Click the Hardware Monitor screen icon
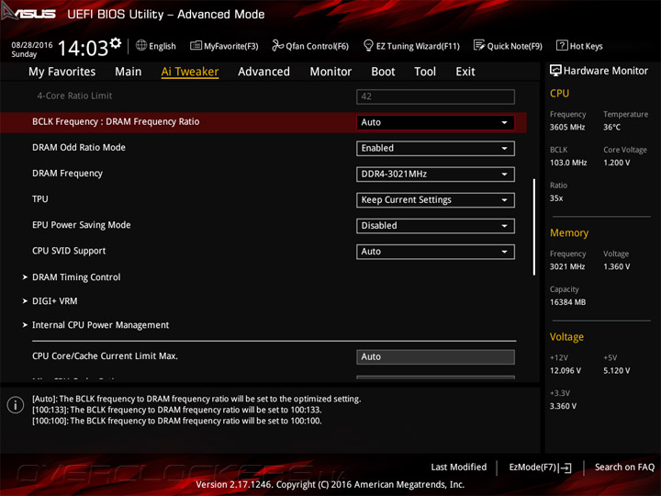The height and width of the screenshot is (496, 661). (555, 71)
